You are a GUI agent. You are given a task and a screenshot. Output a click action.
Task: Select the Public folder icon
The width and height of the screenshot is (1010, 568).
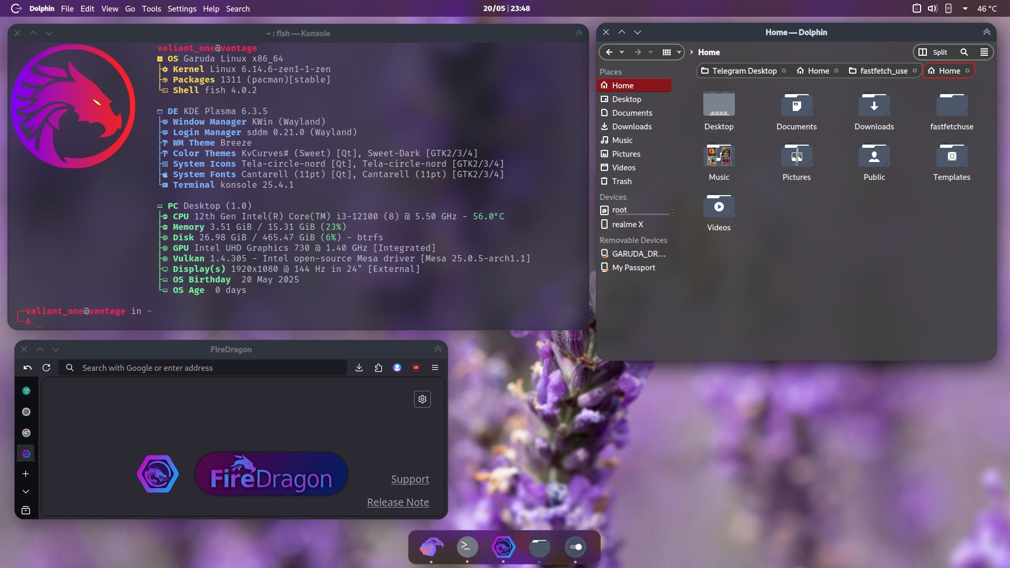(x=874, y=155)
